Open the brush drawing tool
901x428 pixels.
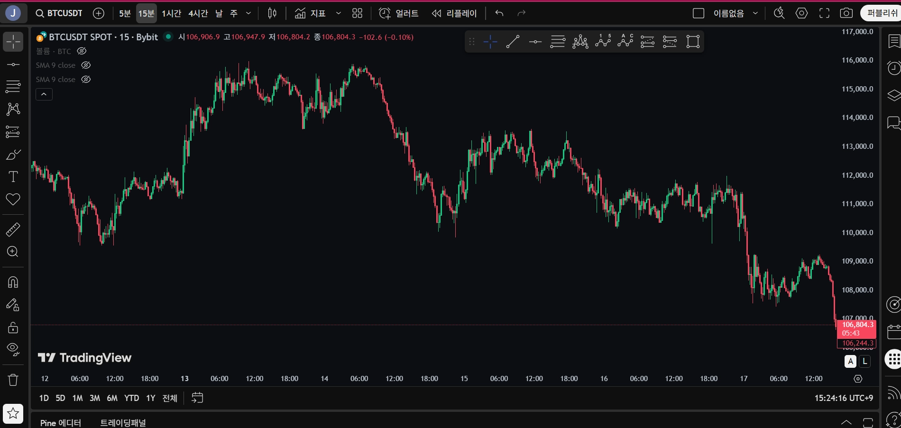(13, 155)
